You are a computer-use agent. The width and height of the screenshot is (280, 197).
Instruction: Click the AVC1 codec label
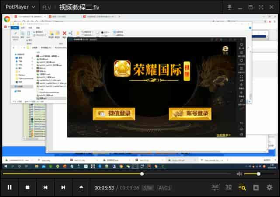coord(165,188)
